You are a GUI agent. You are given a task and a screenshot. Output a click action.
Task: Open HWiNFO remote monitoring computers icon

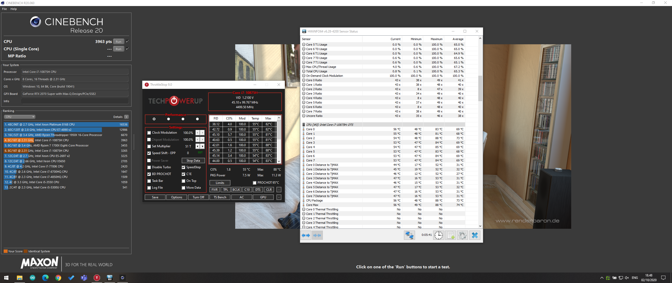(409, 235)
